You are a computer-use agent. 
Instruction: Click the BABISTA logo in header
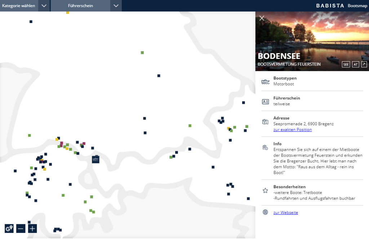click(329, 6)
